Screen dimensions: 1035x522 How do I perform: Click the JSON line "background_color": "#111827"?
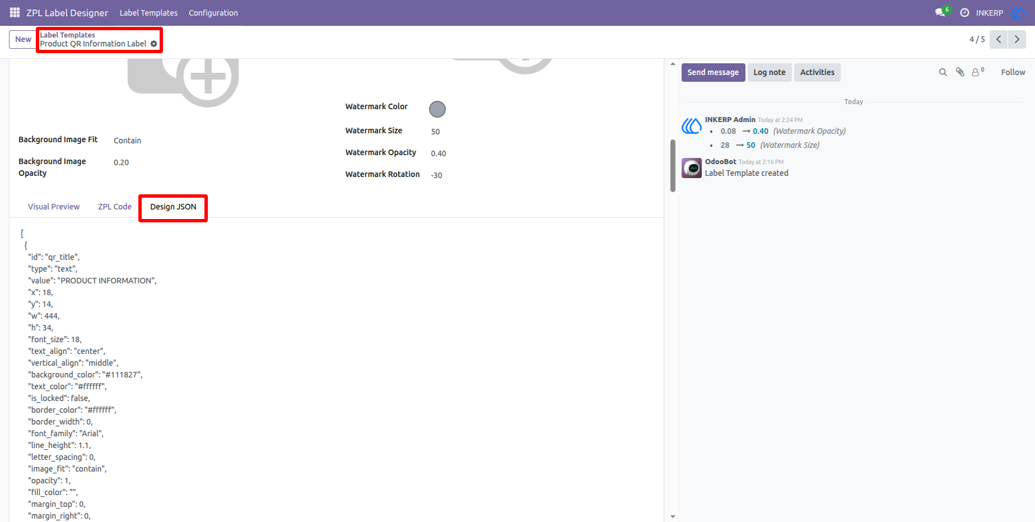tap(85, 375)
